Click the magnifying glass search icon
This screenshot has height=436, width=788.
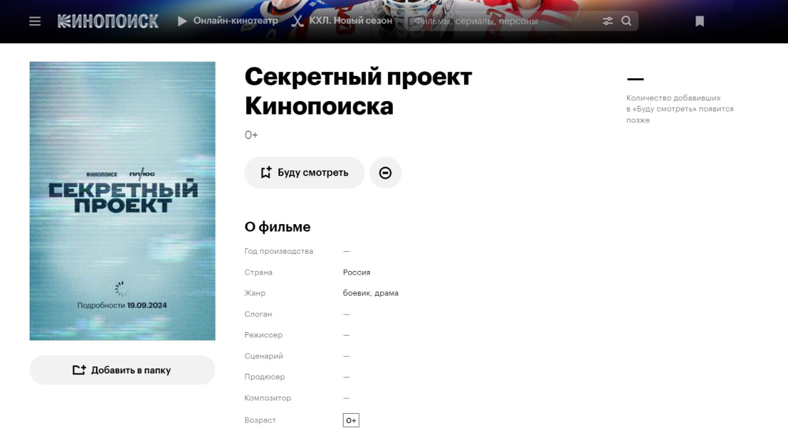(627, 21)
